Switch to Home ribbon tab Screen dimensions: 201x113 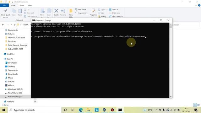point(13,5)
